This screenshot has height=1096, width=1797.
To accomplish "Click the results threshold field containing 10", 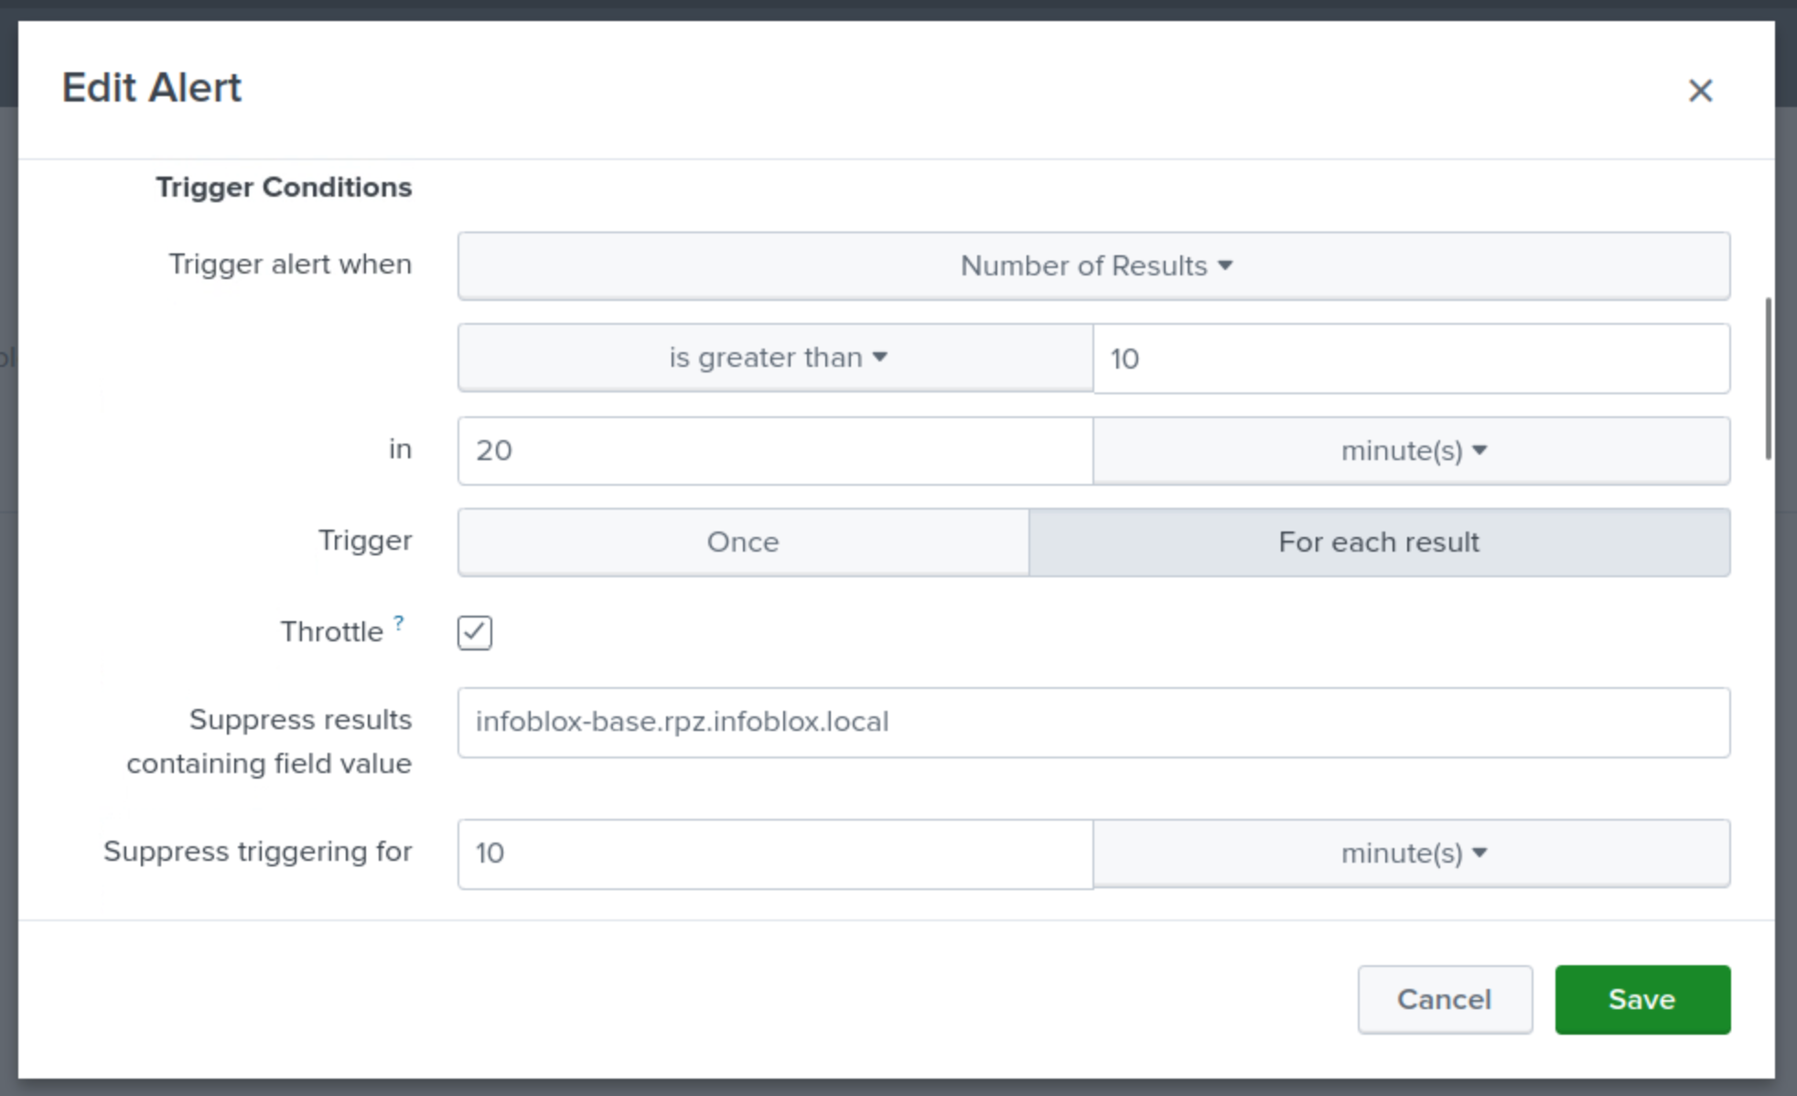I will (1410, 359).
